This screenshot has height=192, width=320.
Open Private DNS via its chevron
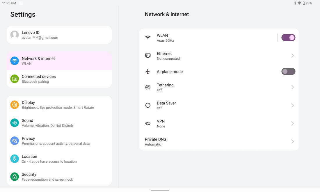click(292, 141)
